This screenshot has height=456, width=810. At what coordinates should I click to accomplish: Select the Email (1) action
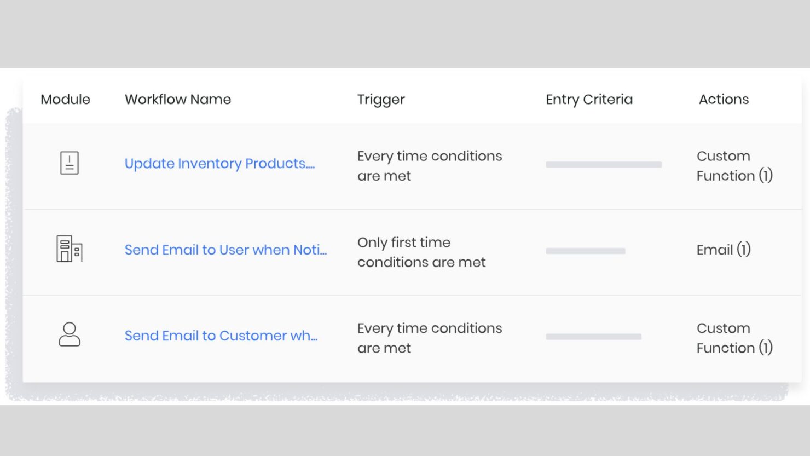724,250
